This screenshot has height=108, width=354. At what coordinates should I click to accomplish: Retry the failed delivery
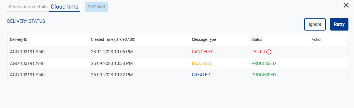(x=339, y=24)
